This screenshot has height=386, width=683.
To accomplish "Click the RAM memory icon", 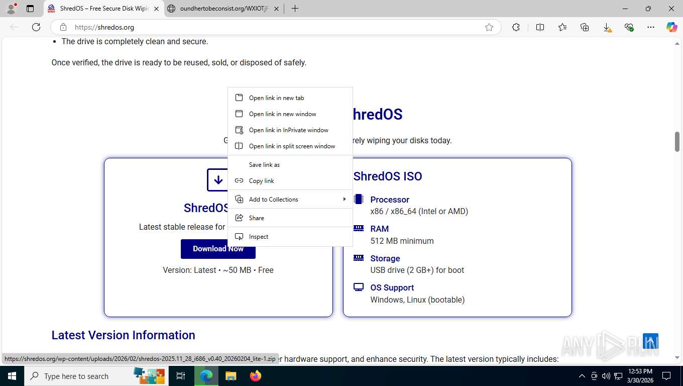I will [x=359, y=228].
